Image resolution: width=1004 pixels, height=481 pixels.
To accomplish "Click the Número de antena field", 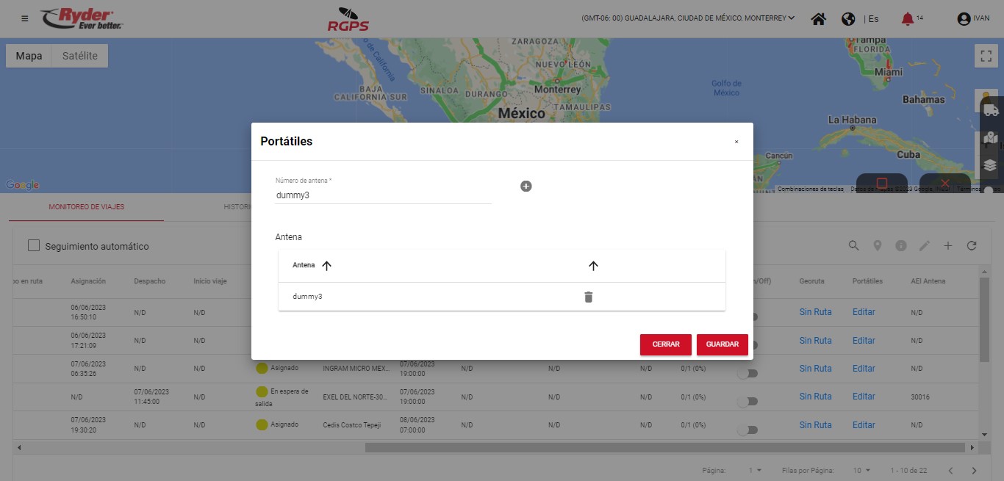I will [382, 195].
